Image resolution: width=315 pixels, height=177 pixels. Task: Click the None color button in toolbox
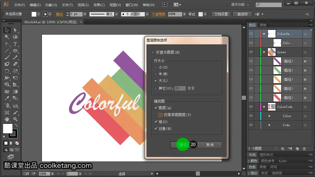coord(17,143)
